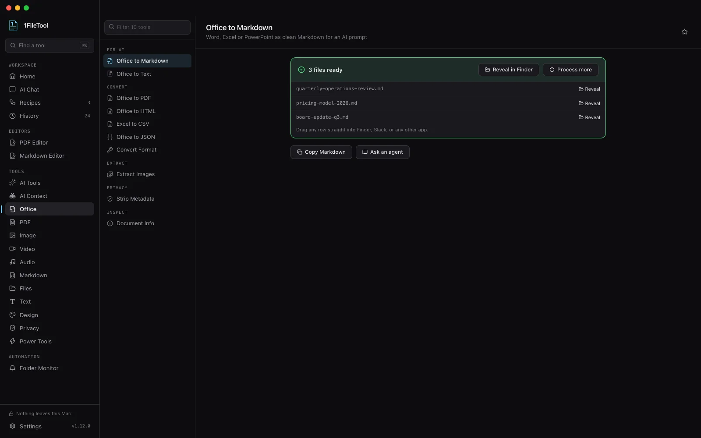
Task: Select the Office to JSON tool
Action: 147,137
